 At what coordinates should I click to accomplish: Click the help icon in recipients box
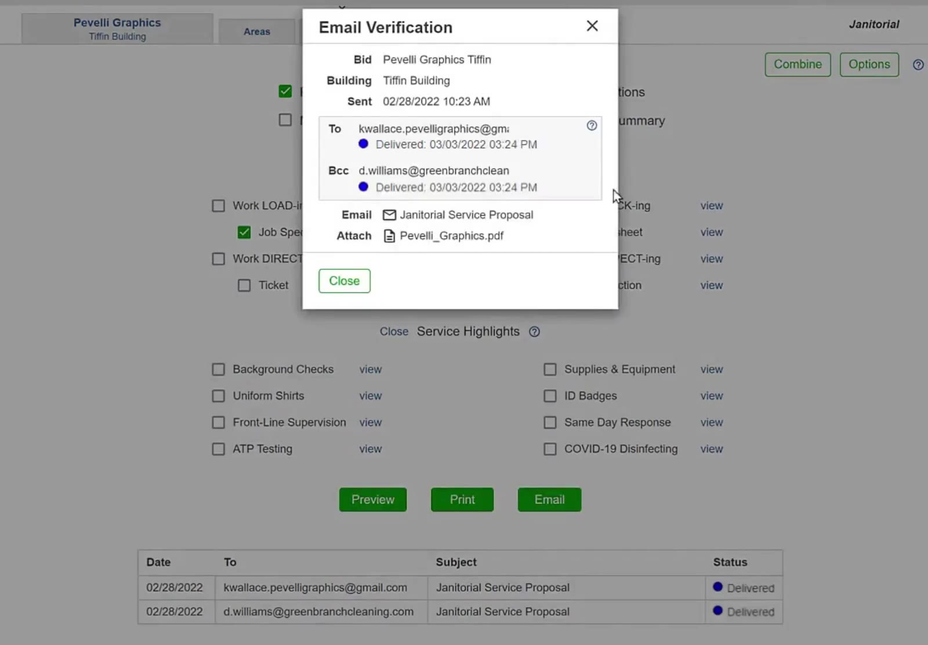point(592,125)
